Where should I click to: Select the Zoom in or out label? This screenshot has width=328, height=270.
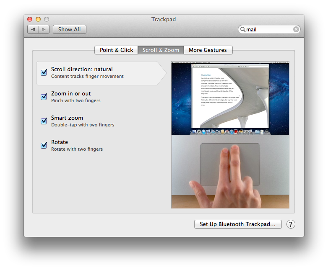point(71,93)
